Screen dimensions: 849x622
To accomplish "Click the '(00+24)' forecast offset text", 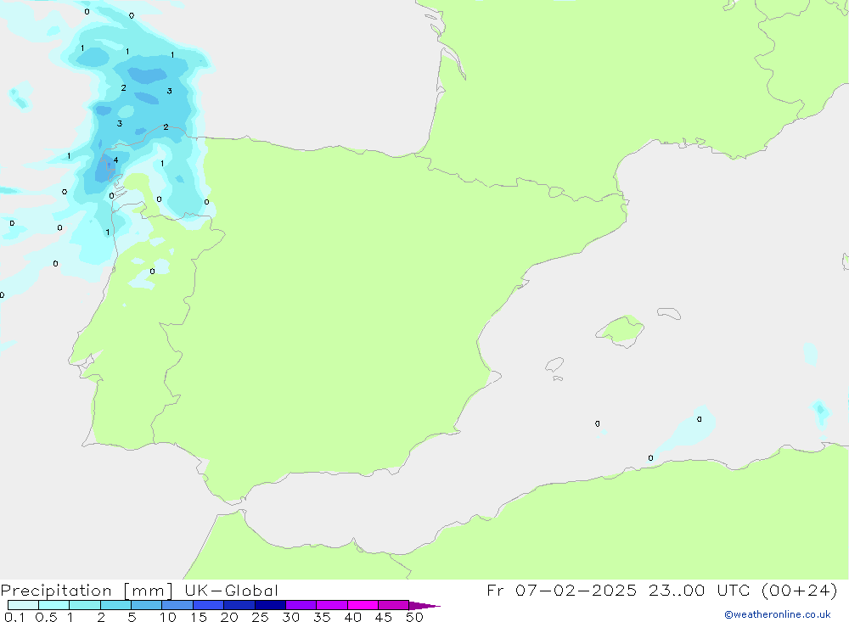I will tap(800, 591).
